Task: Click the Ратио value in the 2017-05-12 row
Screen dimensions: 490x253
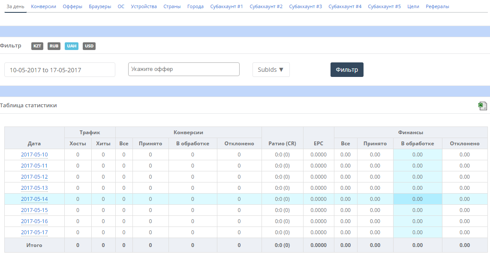Action: (282, 177)
